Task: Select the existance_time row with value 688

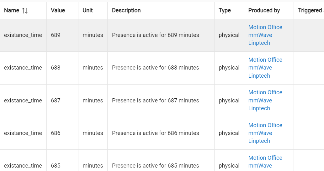Action: (23, 68)
